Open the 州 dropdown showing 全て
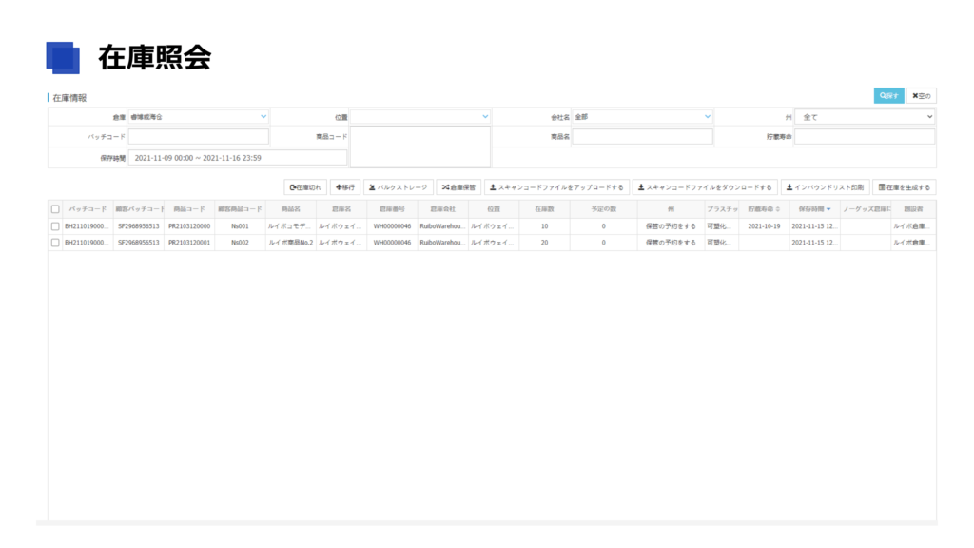This screenshot has height=548, width=974. 865,117
